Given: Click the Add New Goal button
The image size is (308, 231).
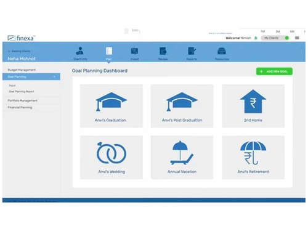Looking at the screenshot, I should coord(274,71).
